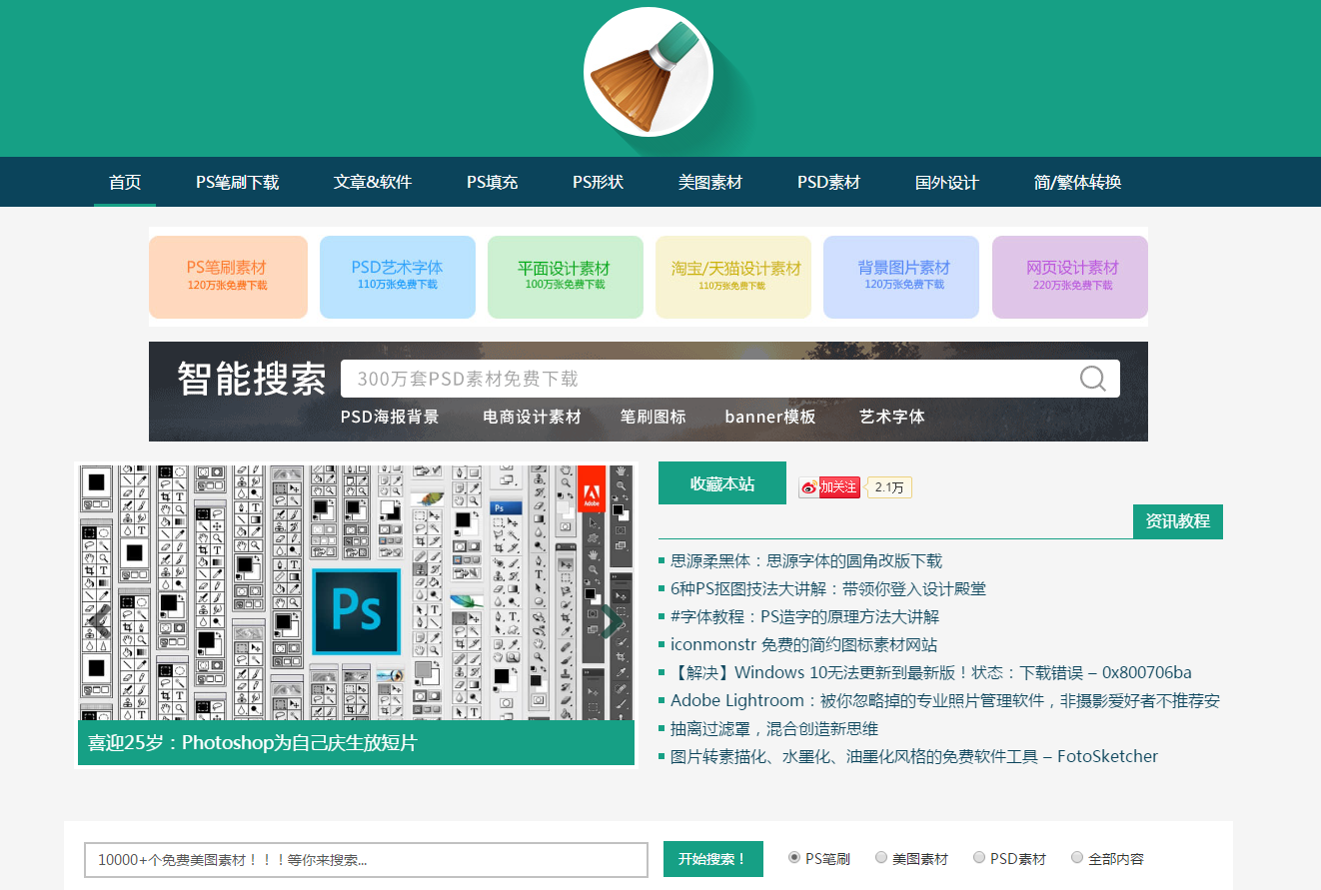Click the 2.1万 follower count badge

889,487
